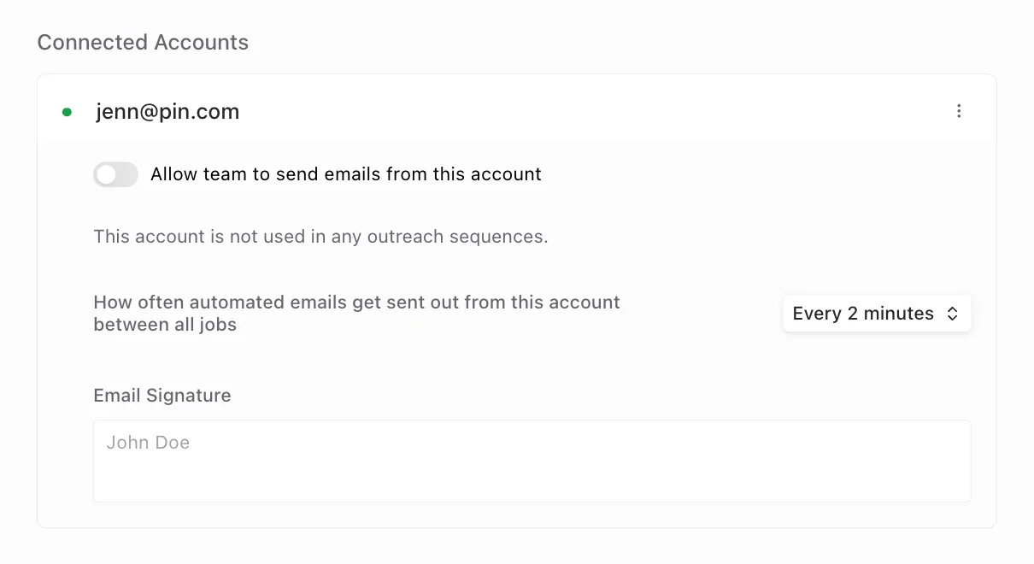The width and height of the screenshot is (1034, 564).
Task: Focus the Email Signature text box
Action: click(532, 461)
